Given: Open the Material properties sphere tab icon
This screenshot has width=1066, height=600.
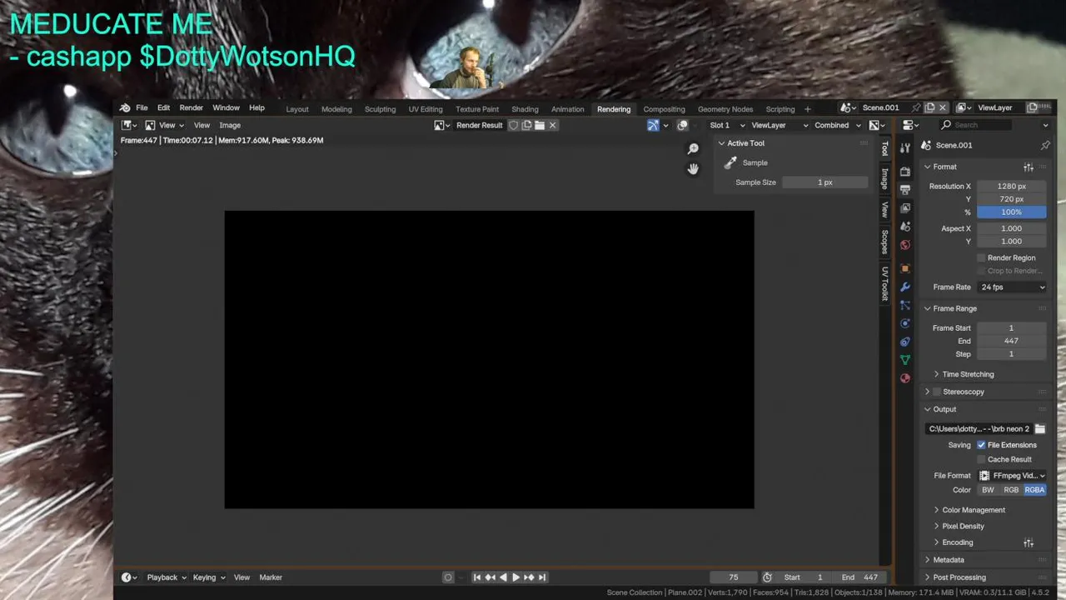Looking at the screenshot, I should pyautogui.click(x=905, y=378).
